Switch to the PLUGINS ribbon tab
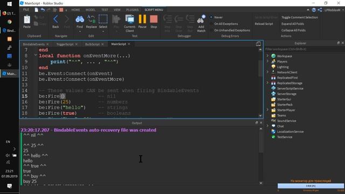This screenshot has height=194, width=345. [132, 10]
